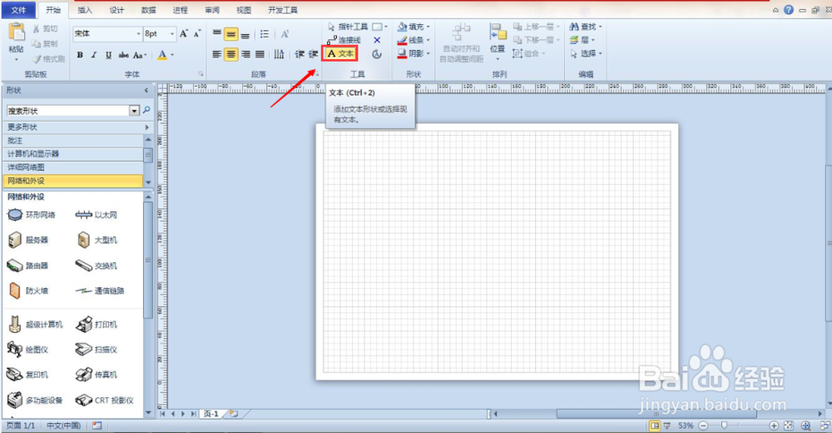Image resolution: width=832 pixels, height=433 pixels.
Task: Toggle Bold formatting
Action: [80, 55]
